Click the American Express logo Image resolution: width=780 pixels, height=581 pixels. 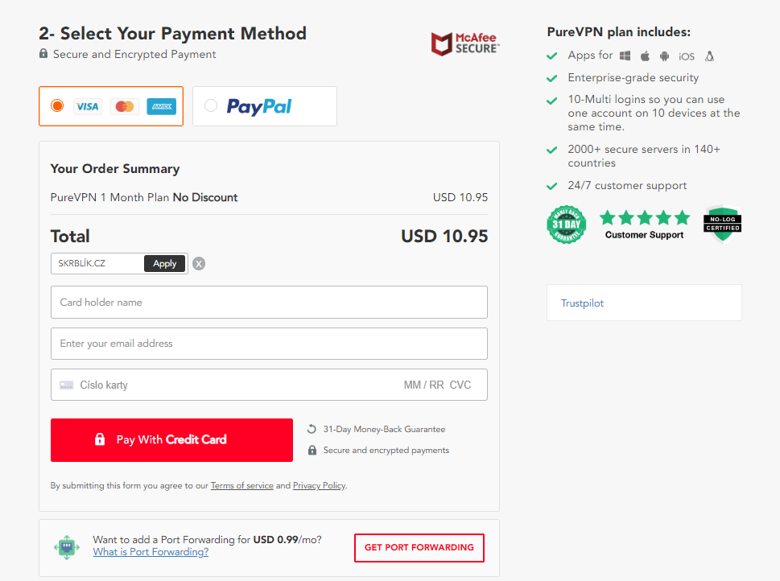162,106
